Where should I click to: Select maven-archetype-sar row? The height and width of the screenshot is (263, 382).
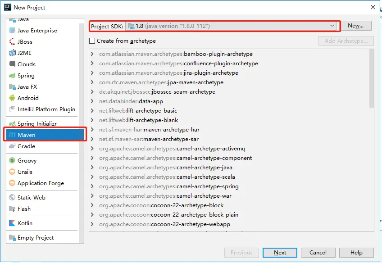pos(229,139)
